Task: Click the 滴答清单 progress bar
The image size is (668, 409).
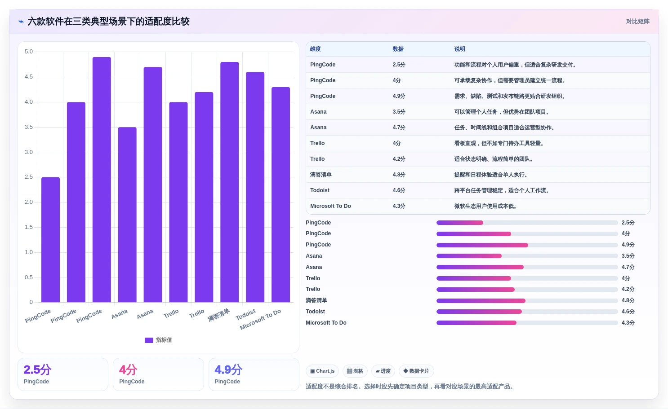Action: [x=527, y=301]
